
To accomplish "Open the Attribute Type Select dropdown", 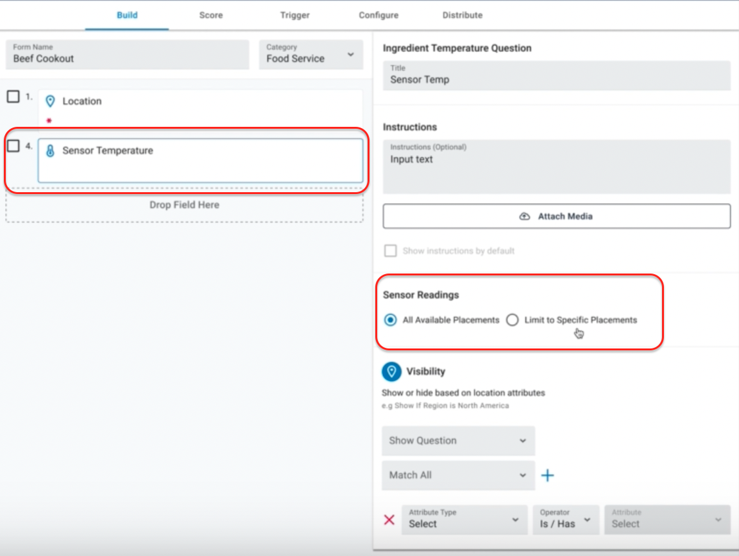I will click(465, 519).
